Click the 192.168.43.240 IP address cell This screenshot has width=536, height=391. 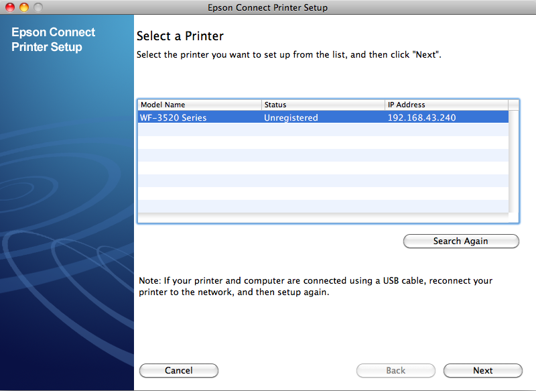(421, 117)
